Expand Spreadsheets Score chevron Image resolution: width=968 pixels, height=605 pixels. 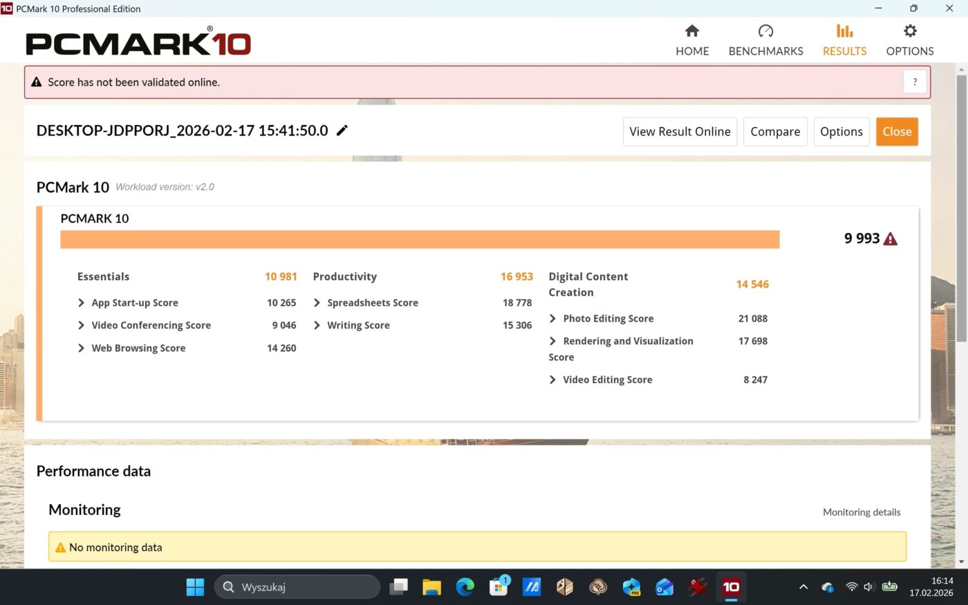[317, 303]
